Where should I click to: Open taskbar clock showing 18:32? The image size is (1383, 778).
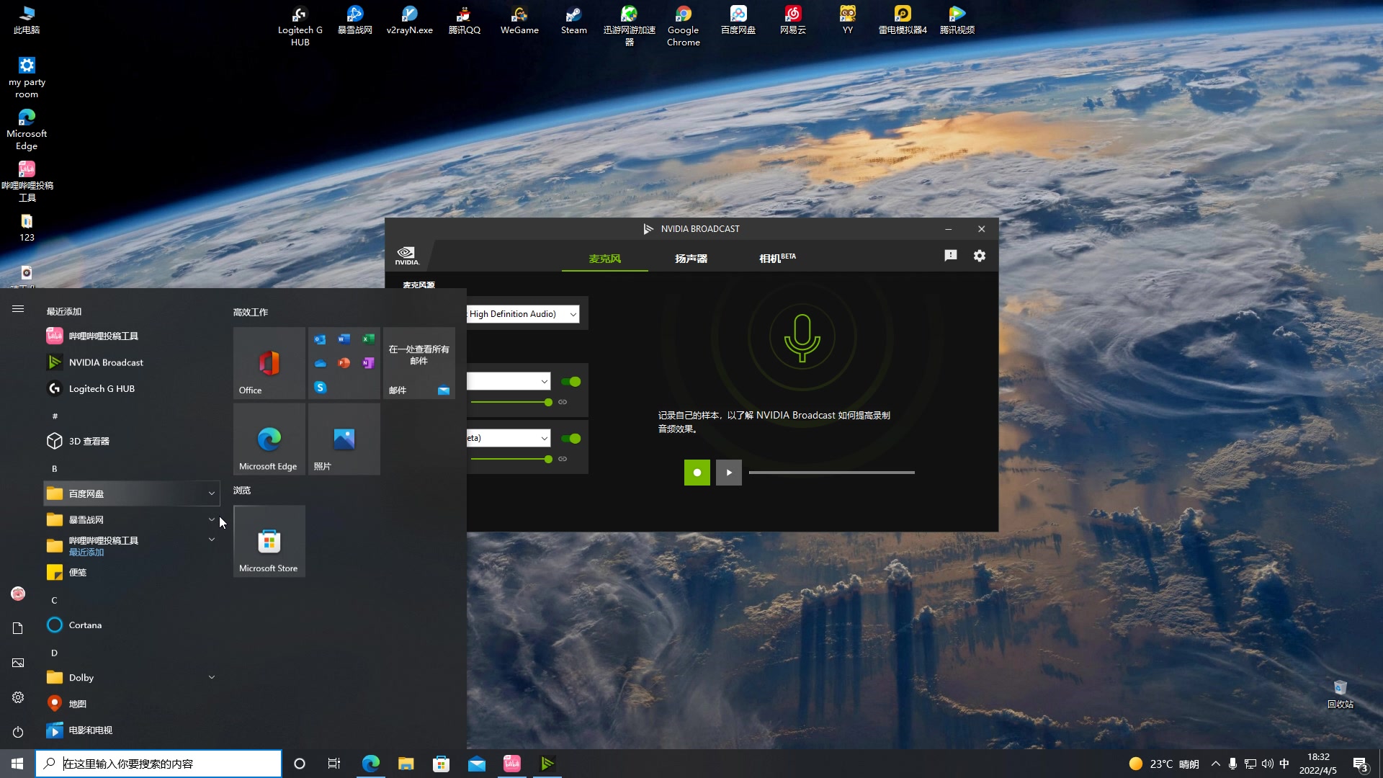click(x=1318, y=764)
